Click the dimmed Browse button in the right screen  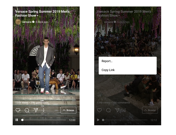pos(150,110)
